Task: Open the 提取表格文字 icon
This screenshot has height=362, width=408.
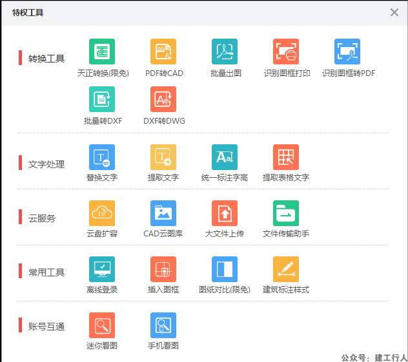Action: click(x=286, y=157)
